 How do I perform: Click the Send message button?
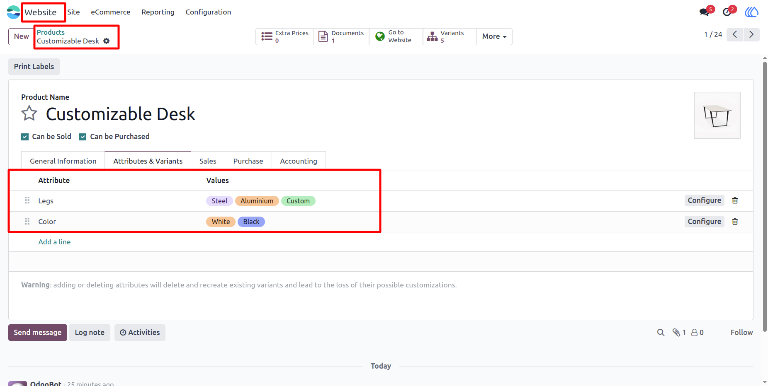coord(38,333)
